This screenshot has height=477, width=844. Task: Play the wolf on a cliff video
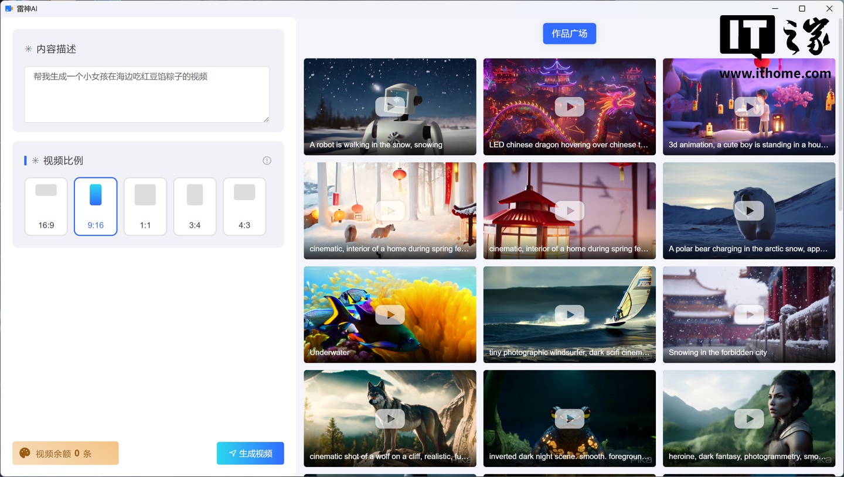(390, 418)
